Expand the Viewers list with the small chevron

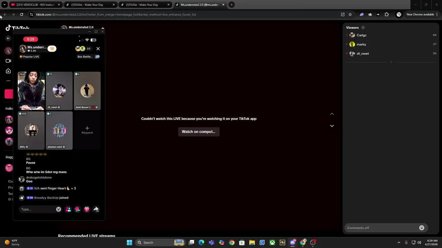(x=391, y=62)
